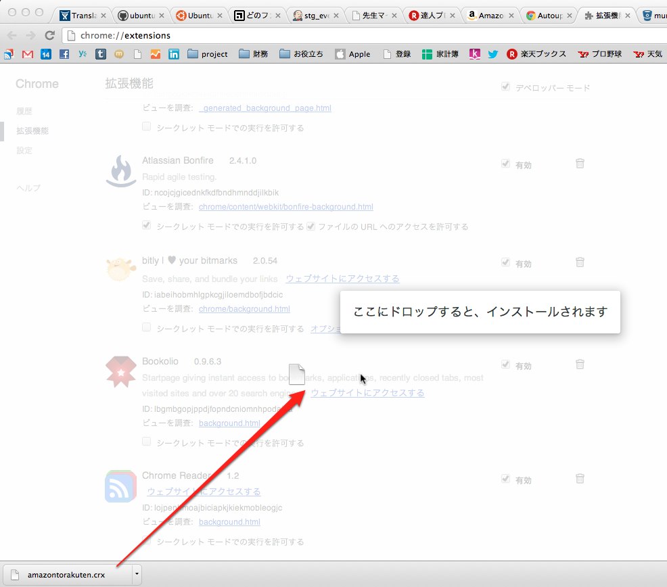This screenshot has height=587, width=667.
Task: Disable bitly 有効 checkbox
Action: tap(505, 262)
